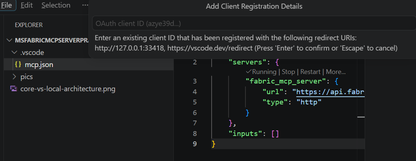Show more menus via the ellipsis

click(85, 5)
